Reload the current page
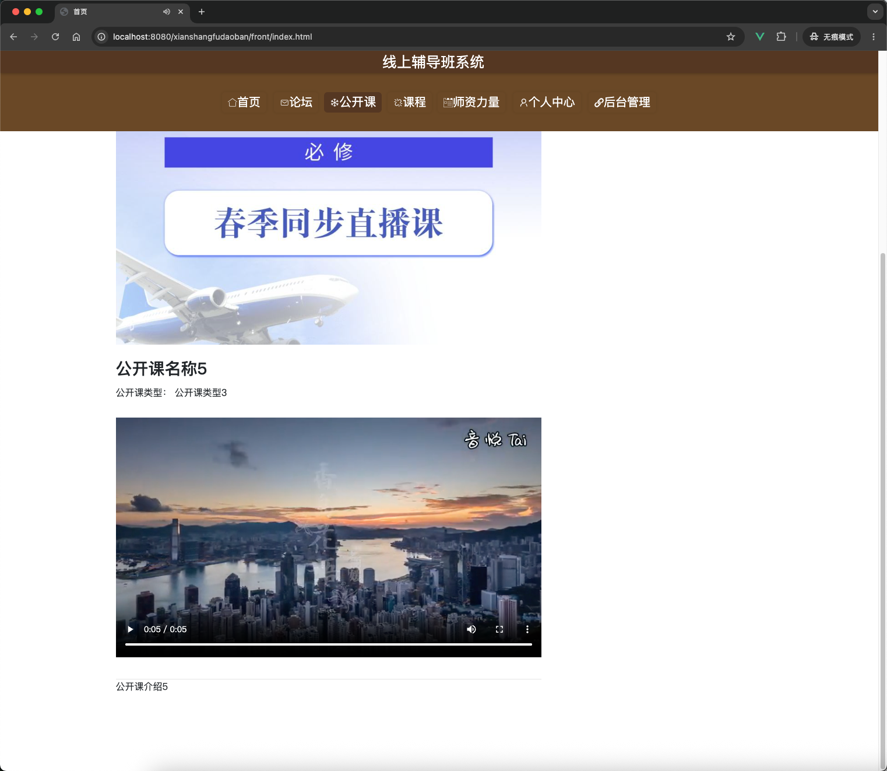 55,37
